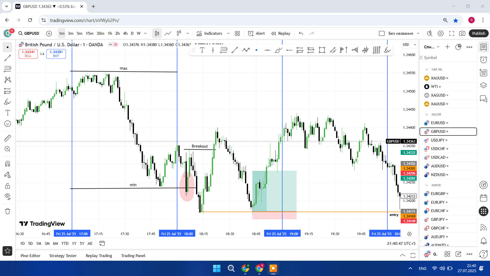The width and height of the screenshot is (490, 276).
Task: Select the Measure ruler tool
Action: point(8,138)
